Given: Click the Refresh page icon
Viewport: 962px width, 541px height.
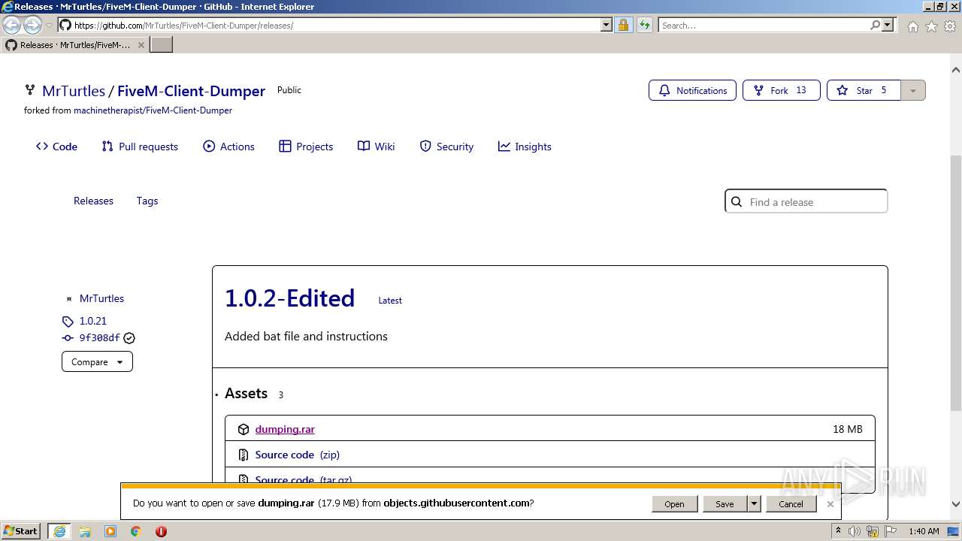Looking at the screenshot, I should coord(645,26).
